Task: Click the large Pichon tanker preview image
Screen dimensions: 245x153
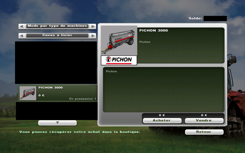Action: pos(119,41)
